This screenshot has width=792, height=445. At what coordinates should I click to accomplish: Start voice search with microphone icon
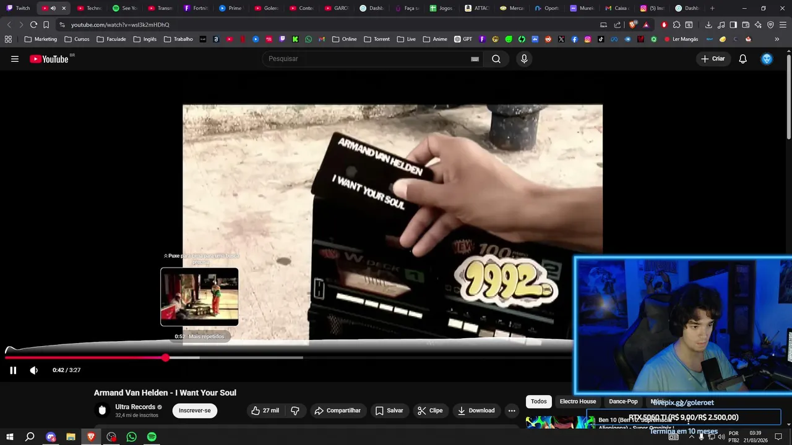click(x=524, y=59)
